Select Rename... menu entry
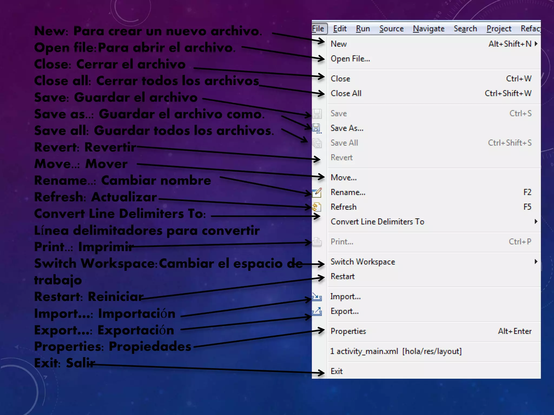The width and height of the screenshot is (554, 415). click(434, 192)
